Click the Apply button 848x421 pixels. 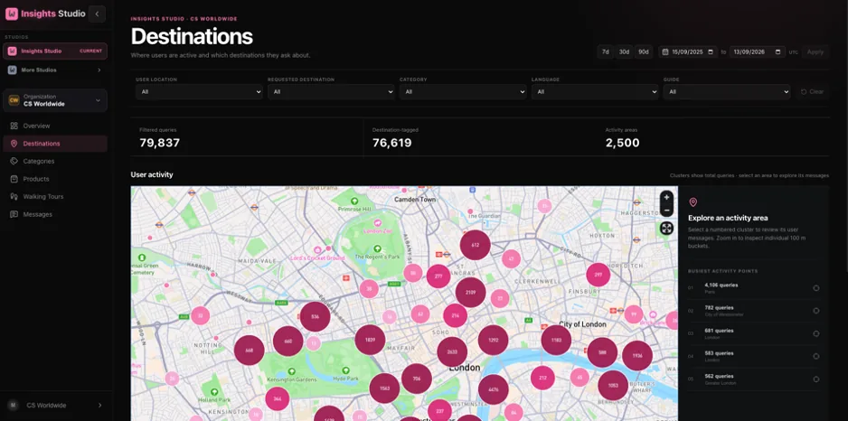pos(815,51)
